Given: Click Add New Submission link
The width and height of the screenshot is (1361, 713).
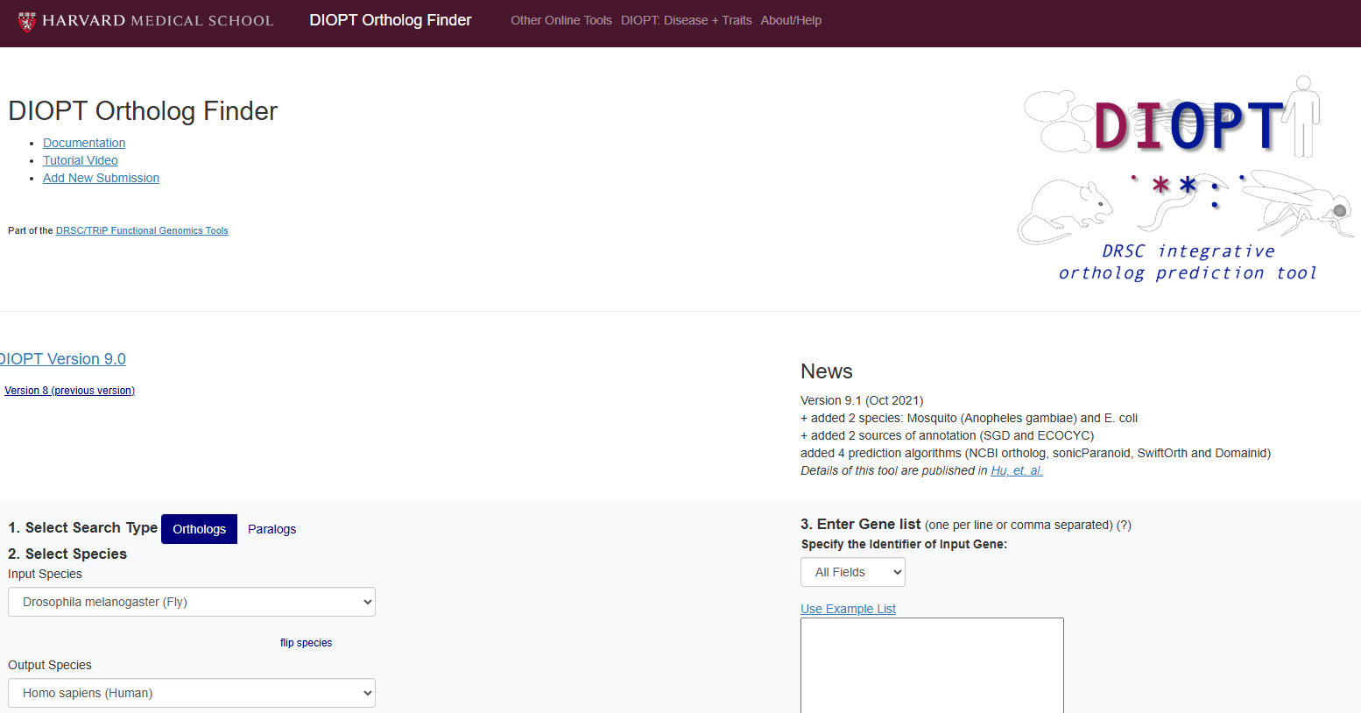Looking at the screenshot, I should click(x=102, y=178).
